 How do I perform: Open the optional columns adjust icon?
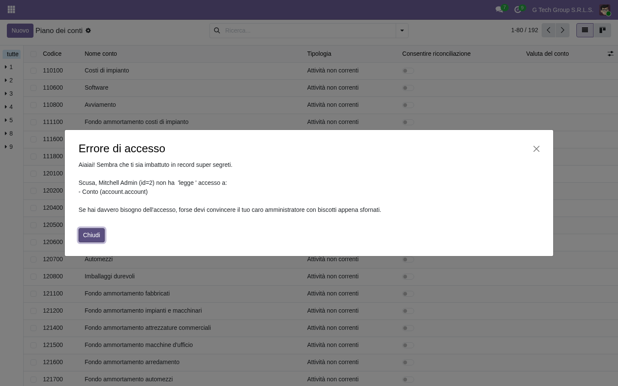[610, 54]
